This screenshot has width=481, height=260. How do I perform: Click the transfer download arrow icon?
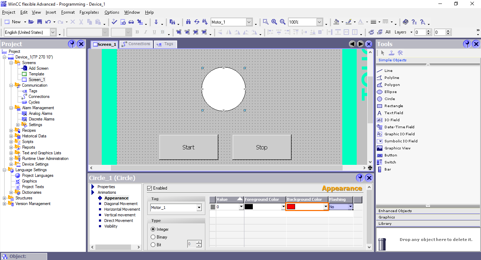point(156,22)
